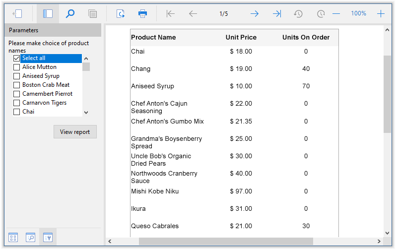This screenshot has width=396, height=250.
Task: Check the Chai checkbox in parameters
Action: (x=17, y=112)
